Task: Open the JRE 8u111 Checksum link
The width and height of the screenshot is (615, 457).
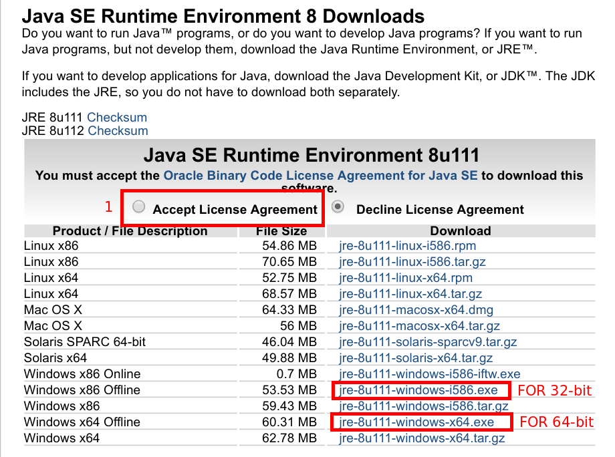Action: (117, 118)
